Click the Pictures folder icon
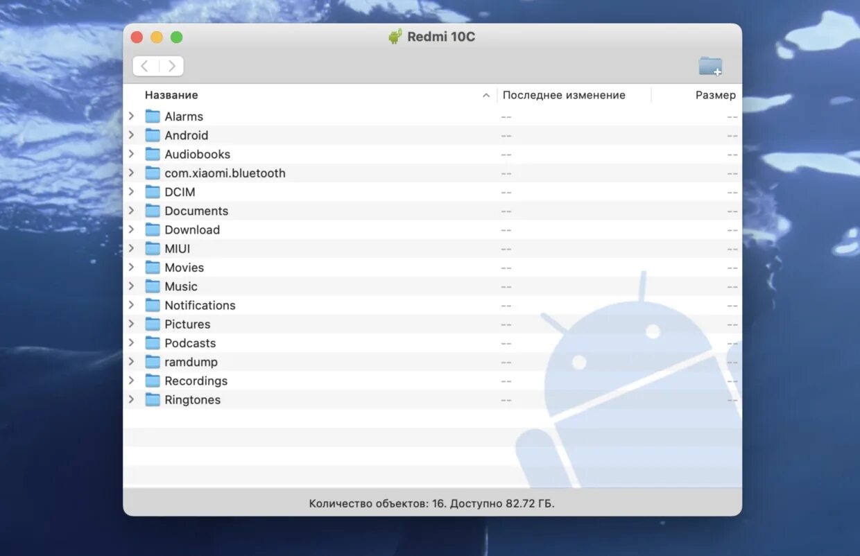Screen dimensions: 860x556 (x=153, y=324)
